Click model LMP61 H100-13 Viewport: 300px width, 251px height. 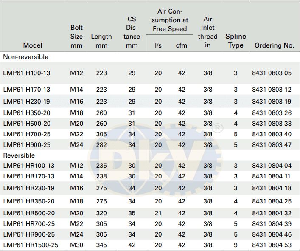coord(27,73)
